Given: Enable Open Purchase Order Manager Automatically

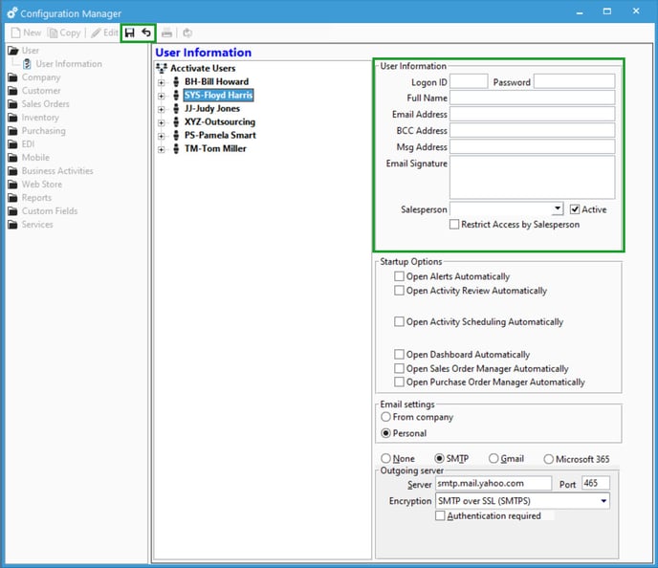Looking at the screenshot, I should click(x=399, y=382).
